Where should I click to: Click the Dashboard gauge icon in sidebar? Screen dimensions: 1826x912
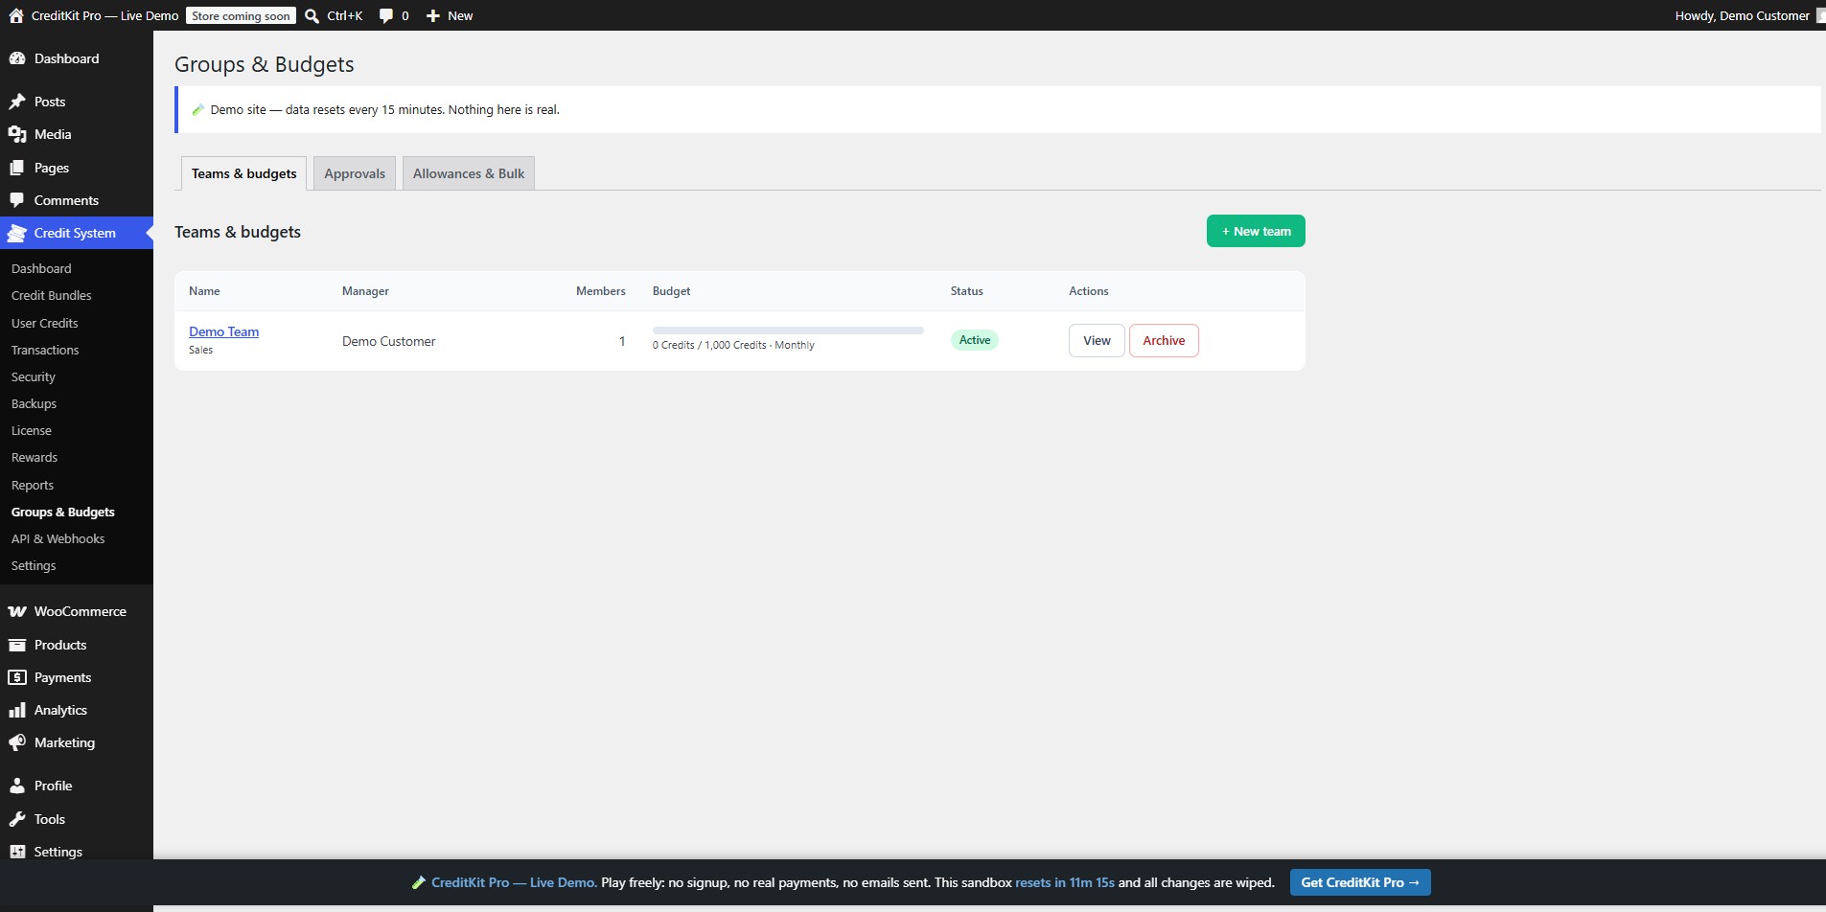pos(17,58)
